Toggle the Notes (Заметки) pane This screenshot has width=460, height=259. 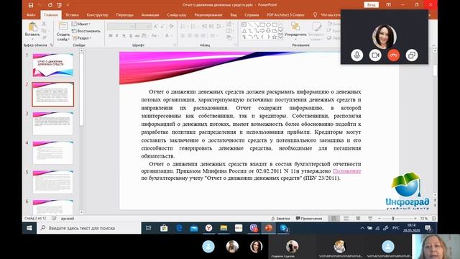tap(280, 219)
